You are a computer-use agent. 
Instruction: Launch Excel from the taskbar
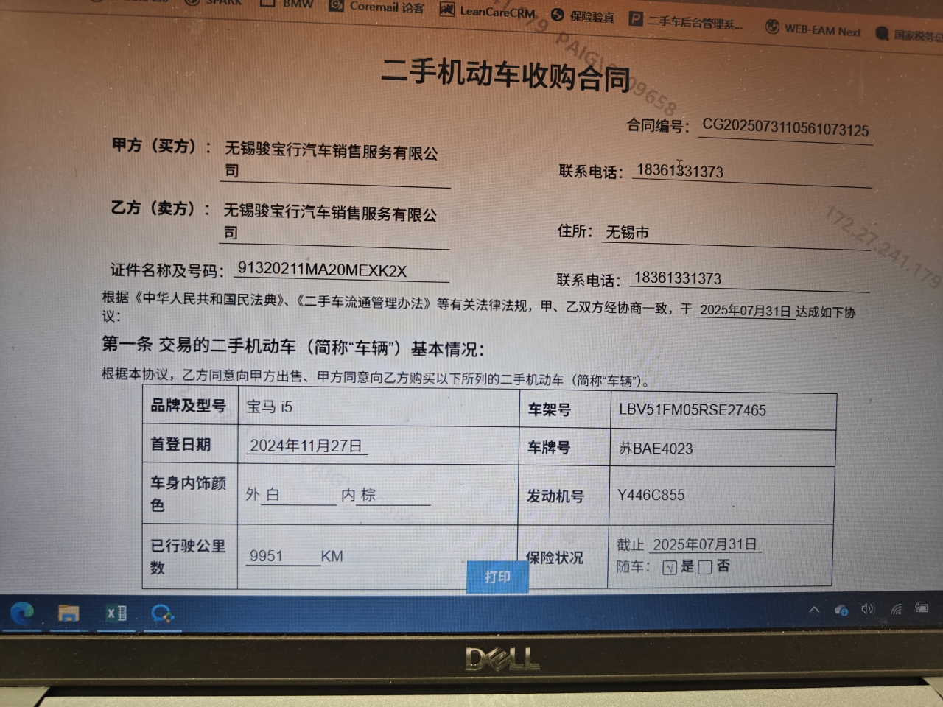pyautogui.click(x=116, y=613)
